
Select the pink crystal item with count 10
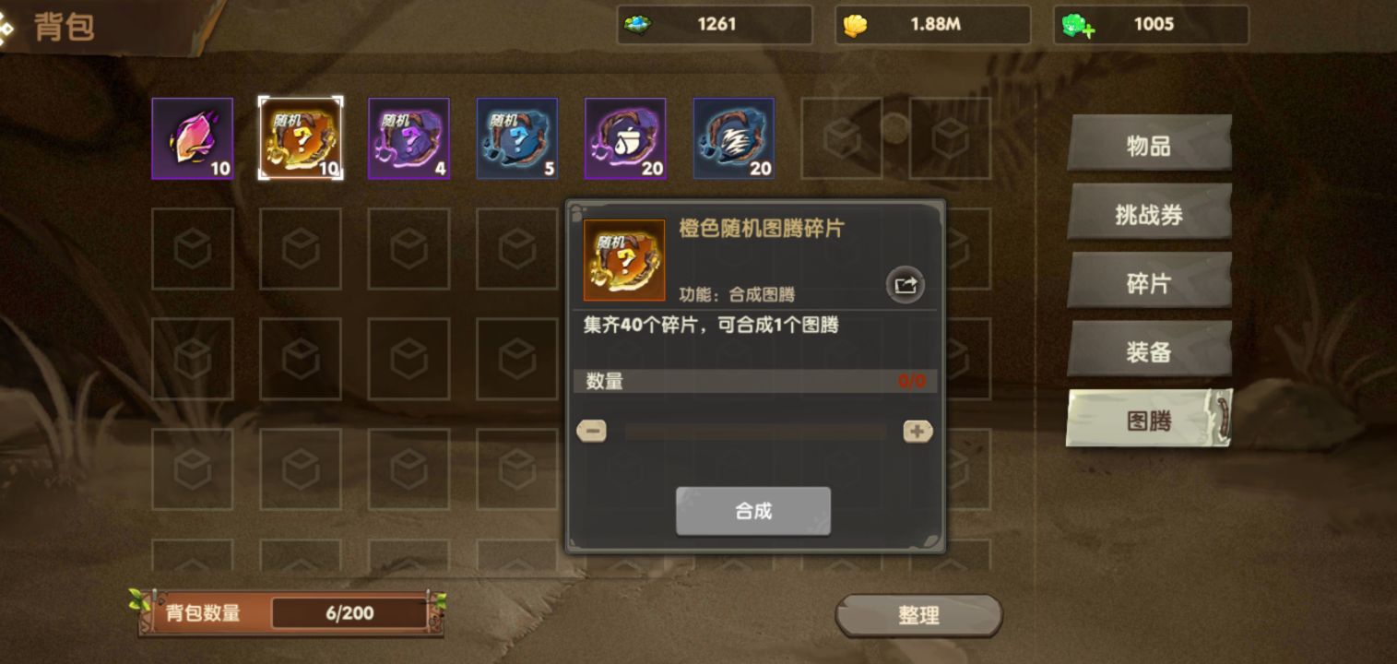pos(192,138)
